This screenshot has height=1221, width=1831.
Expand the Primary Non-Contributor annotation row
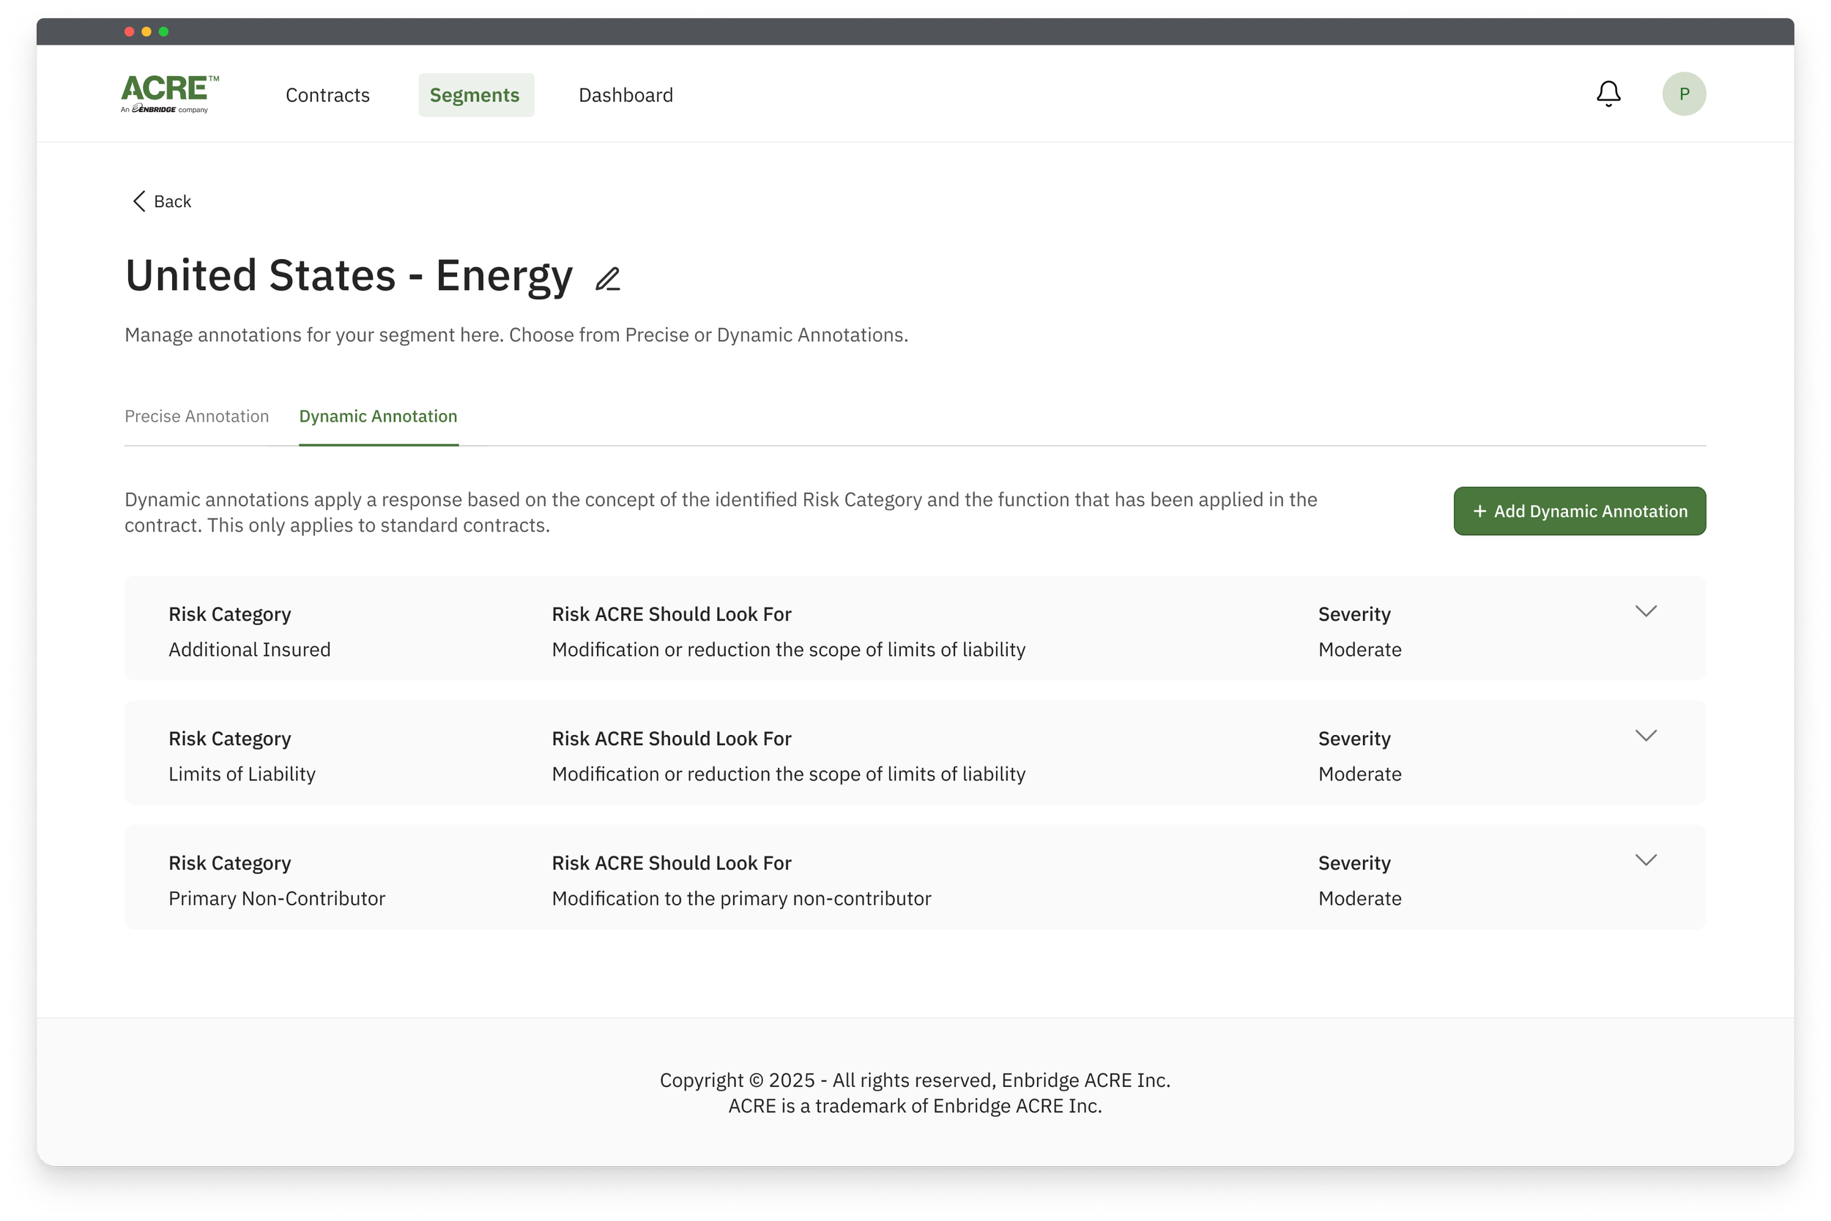coord(1646,860)
